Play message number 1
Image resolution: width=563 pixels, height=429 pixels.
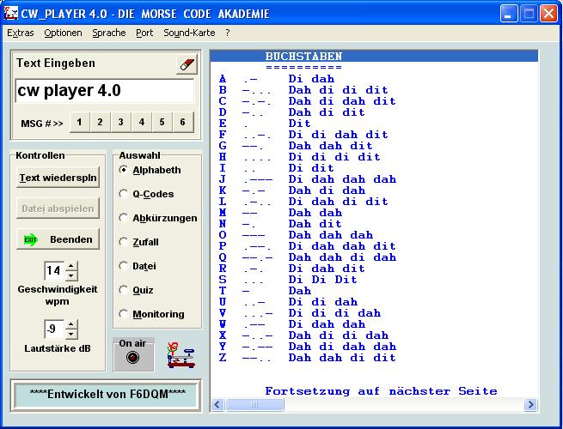(79, 122)
